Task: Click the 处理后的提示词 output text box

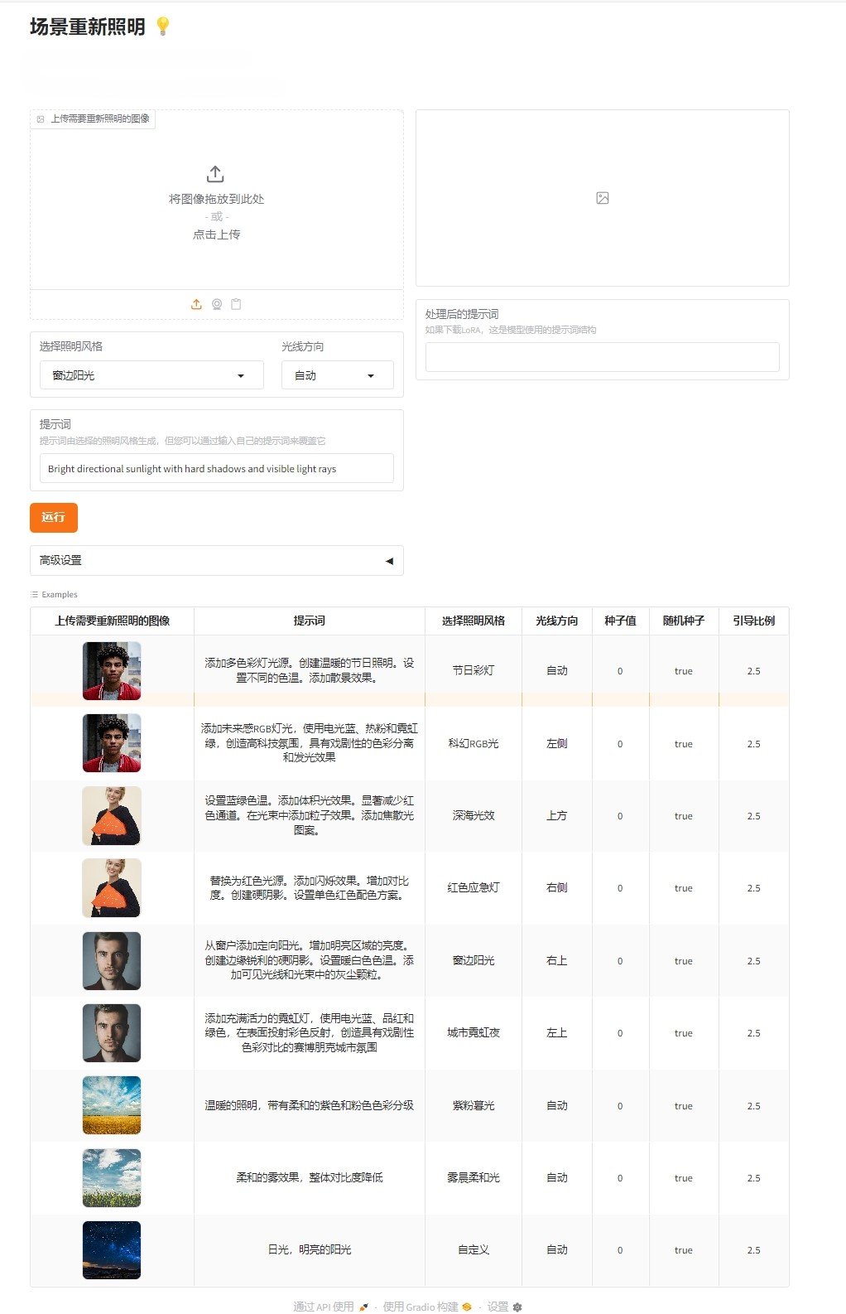Action: [602, 357]
